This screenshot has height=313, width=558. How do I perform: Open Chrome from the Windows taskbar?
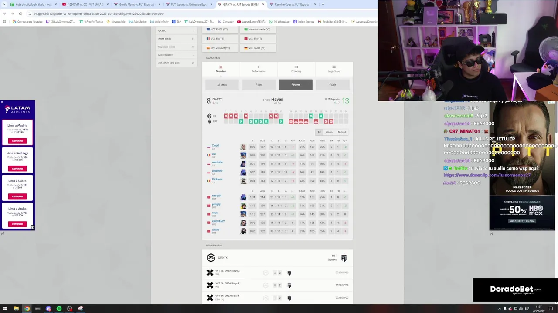coord(27,309)
